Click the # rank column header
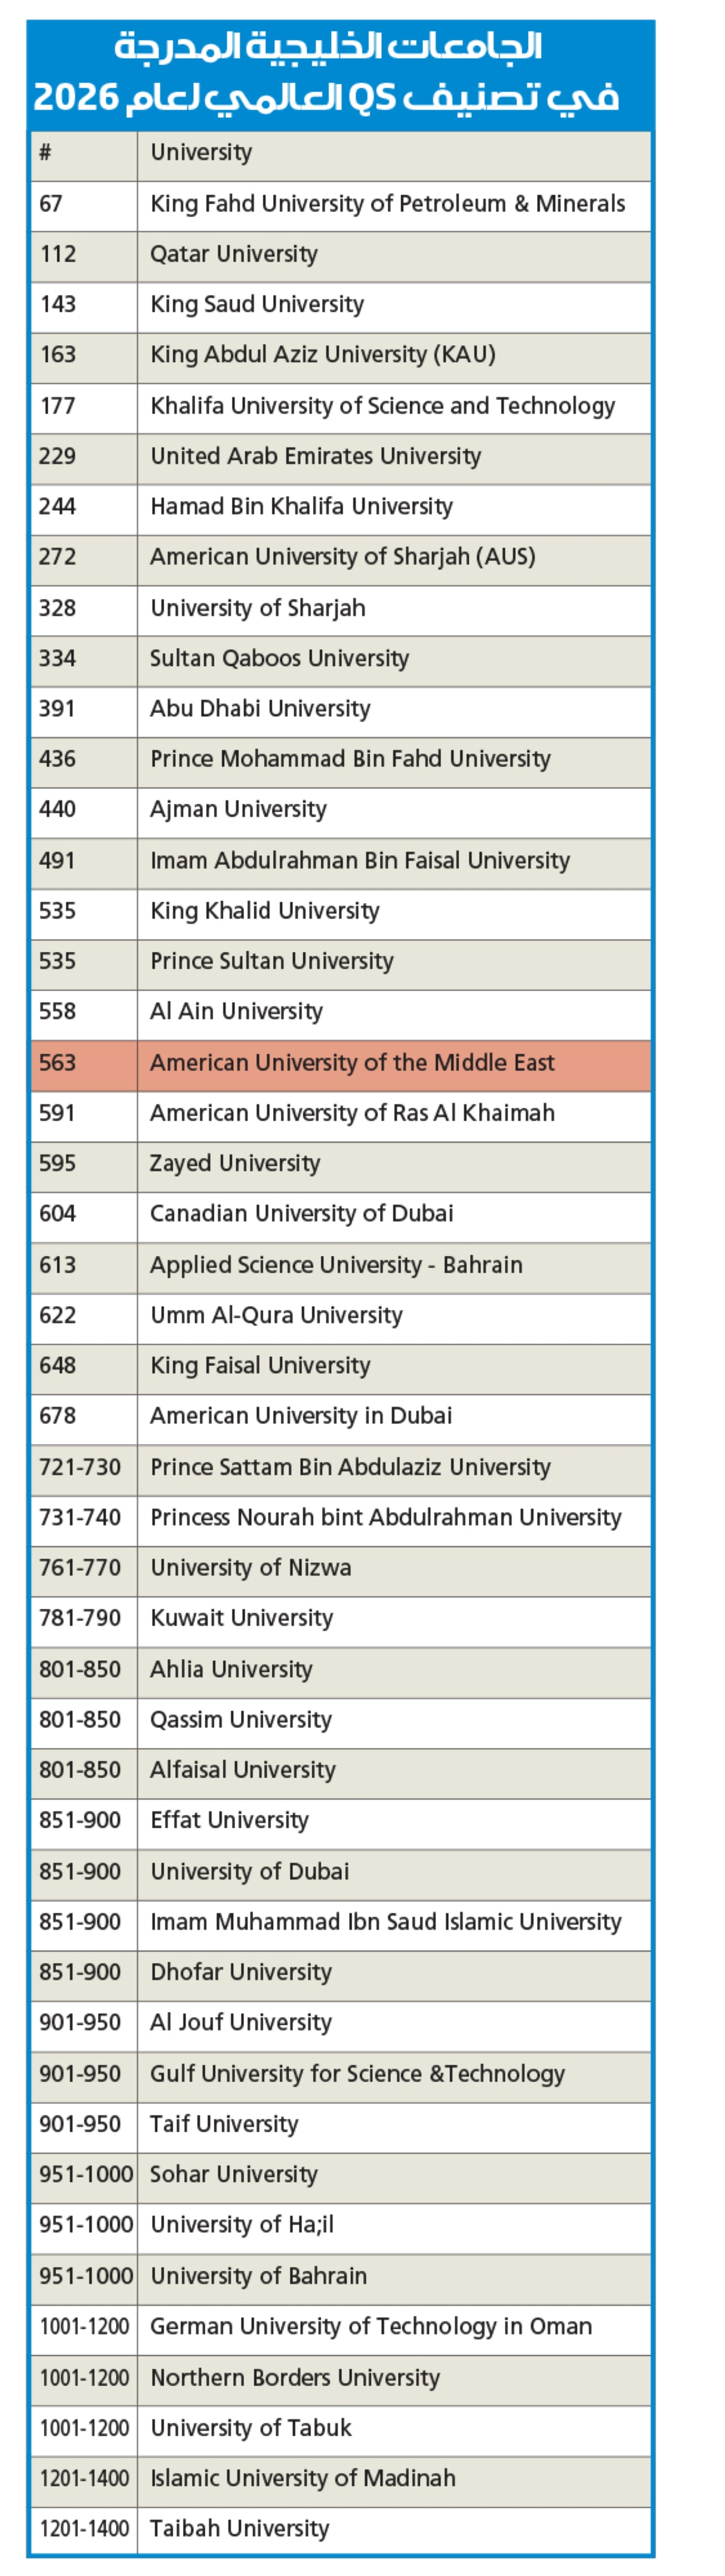The width and height of the screenshot is (725, 2576). 46,153
